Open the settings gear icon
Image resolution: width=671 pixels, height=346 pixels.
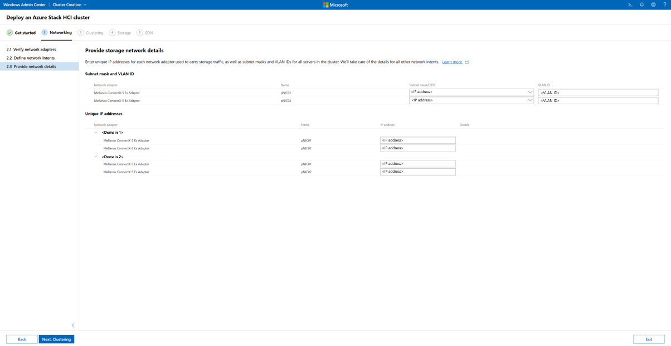tap(653, 4)
